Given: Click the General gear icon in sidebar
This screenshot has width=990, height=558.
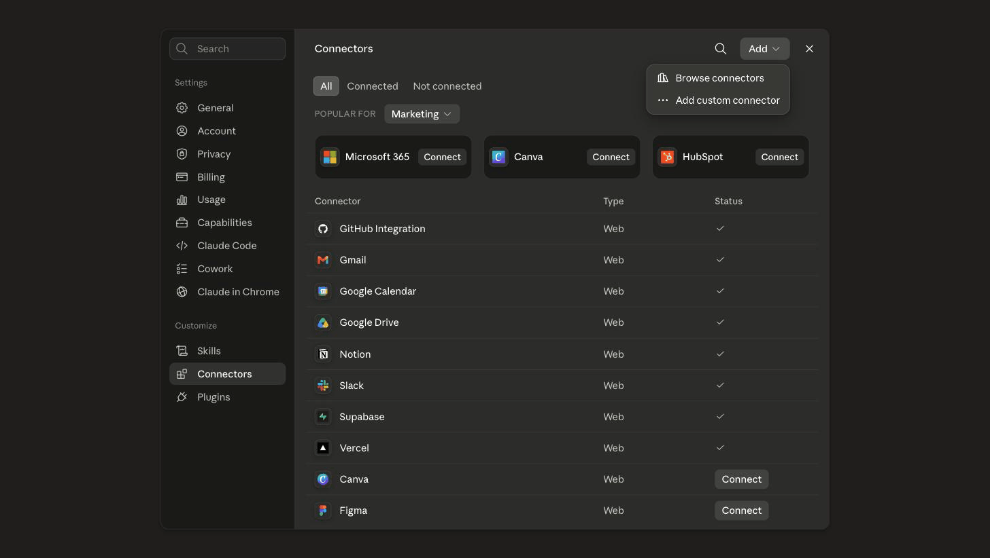Looking at the screenshot, I should pyautogui.click(x=182, y=108).
